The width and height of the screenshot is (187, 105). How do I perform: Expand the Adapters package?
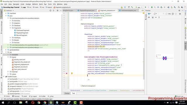tap(10, 23)
